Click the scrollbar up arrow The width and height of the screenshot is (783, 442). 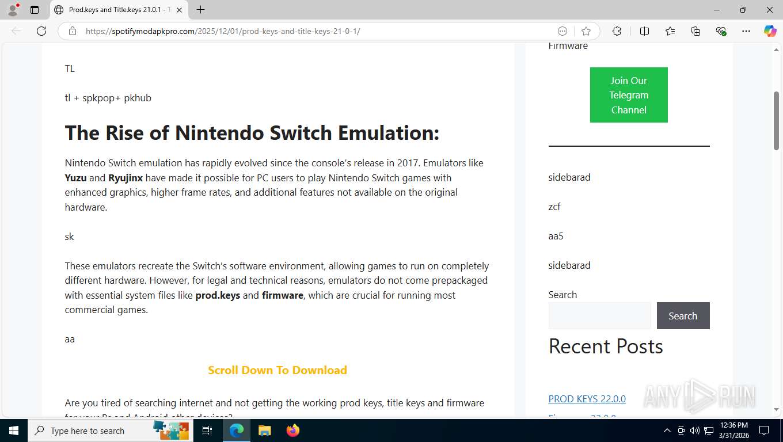(776, 49)
